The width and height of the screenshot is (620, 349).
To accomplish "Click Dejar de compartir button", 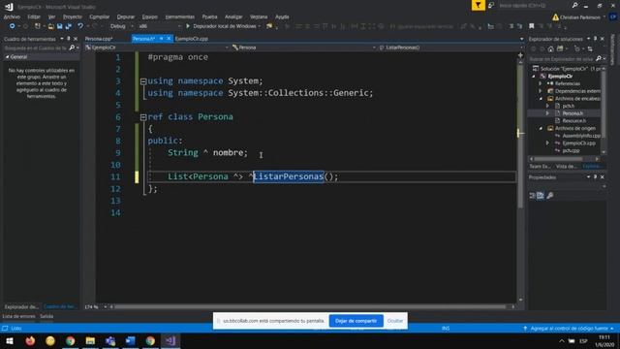I will tap(356, 321).
